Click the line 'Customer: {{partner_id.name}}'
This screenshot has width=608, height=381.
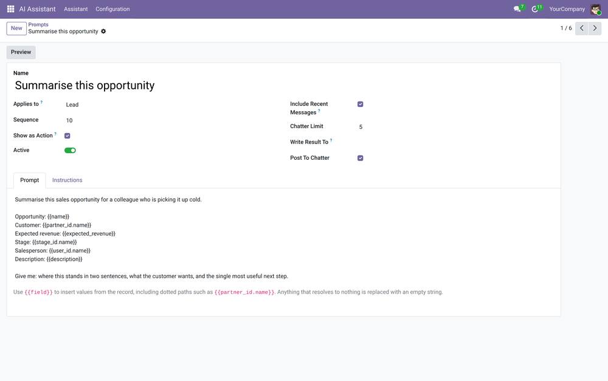click(53, 225)
